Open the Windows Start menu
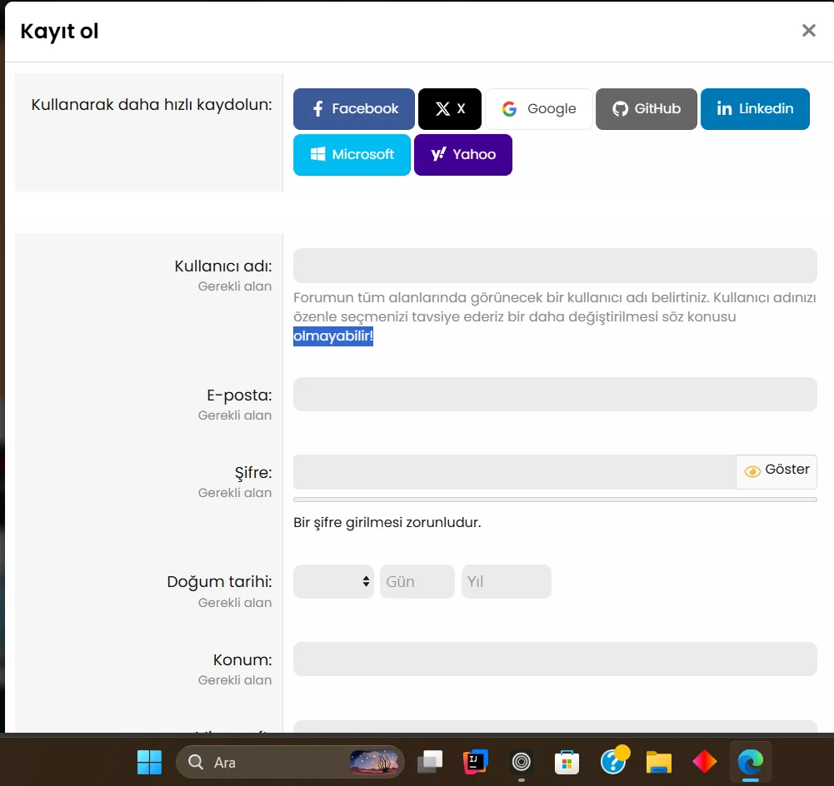The image size is (834, 786). (x=149, y=763)
